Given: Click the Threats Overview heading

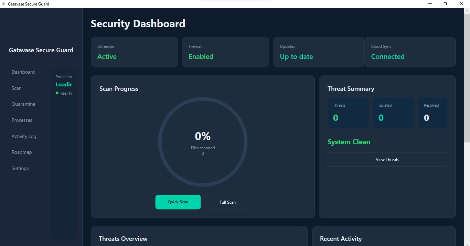Looking at the screenshot, I should click(x=123, y=239).
